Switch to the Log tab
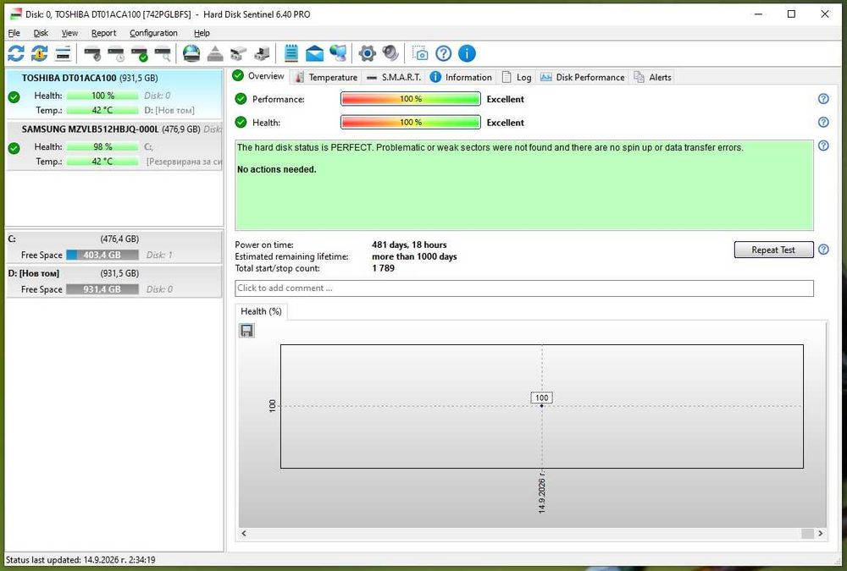Image resolution: width=847 pixels, height=571 pixels. (x=517, y=77)
